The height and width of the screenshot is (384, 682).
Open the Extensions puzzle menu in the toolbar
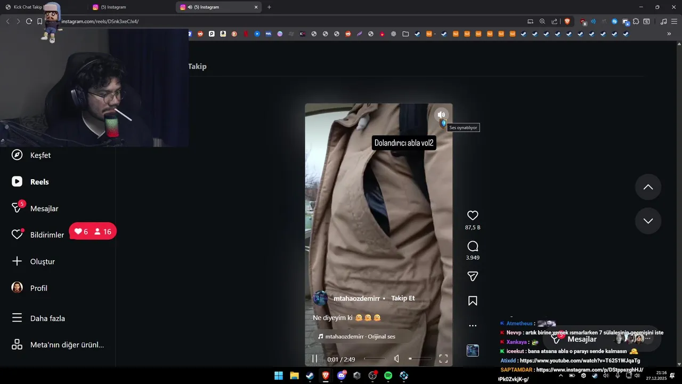click(x=636, y=21)
